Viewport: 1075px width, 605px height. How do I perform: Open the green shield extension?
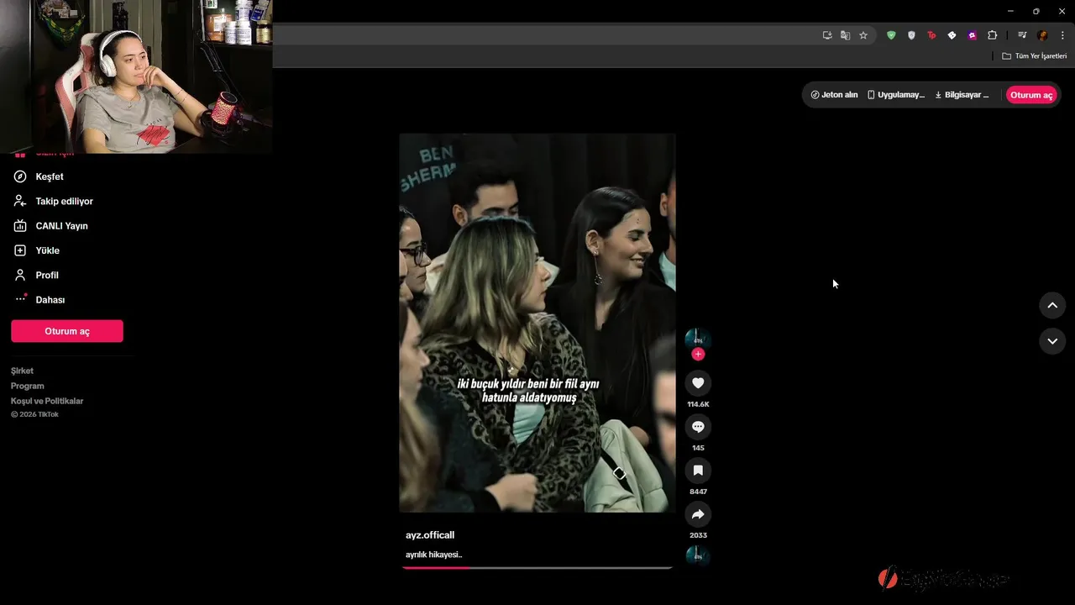coord(891,35)
